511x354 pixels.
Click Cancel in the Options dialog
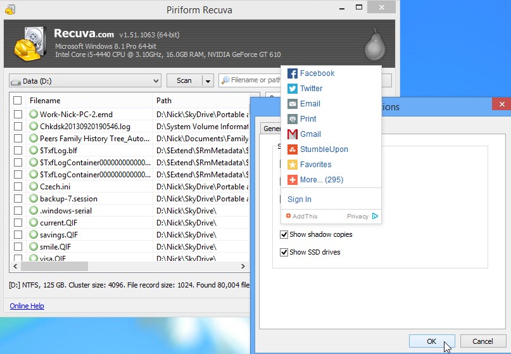483,341
